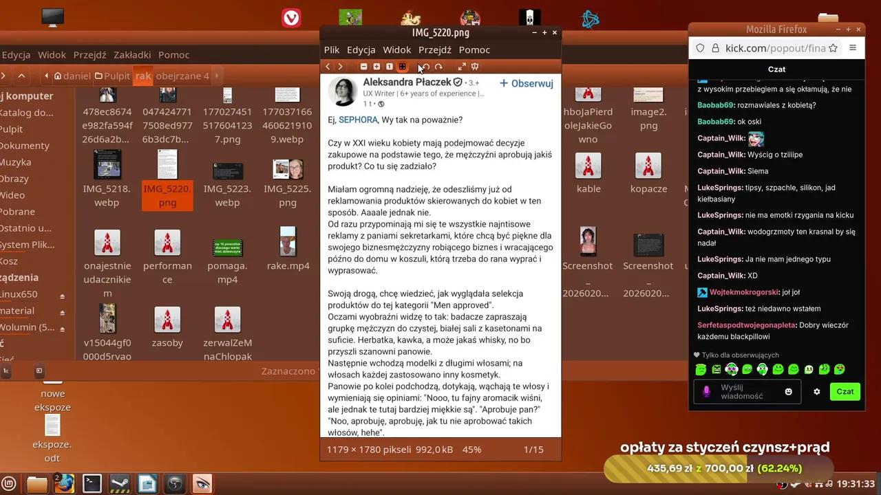Select the first halo frog emote

[701, 370]
